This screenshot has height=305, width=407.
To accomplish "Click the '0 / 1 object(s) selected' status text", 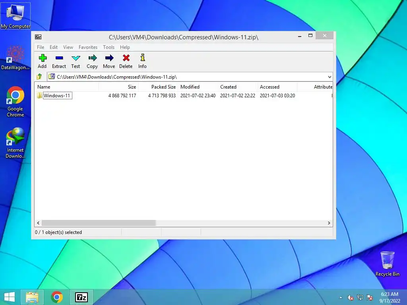I will 58,232.
